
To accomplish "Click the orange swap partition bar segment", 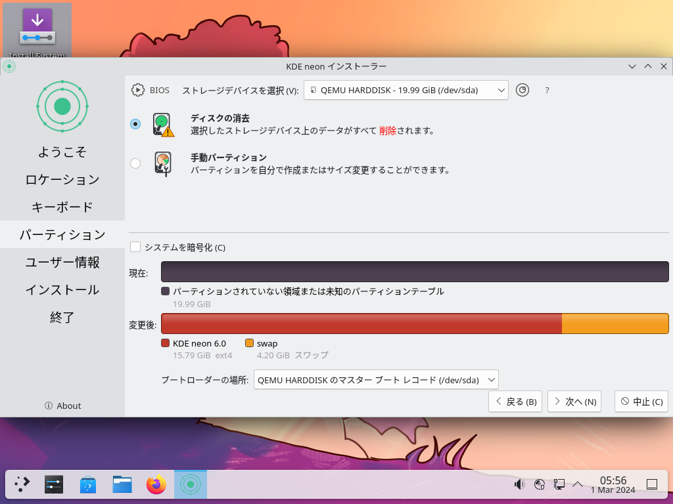I will point(615,324).
